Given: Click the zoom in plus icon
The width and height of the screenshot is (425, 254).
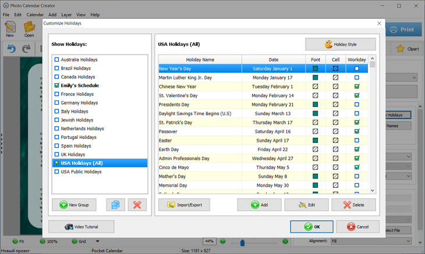Looking at the screenshot, I should 285,241.
